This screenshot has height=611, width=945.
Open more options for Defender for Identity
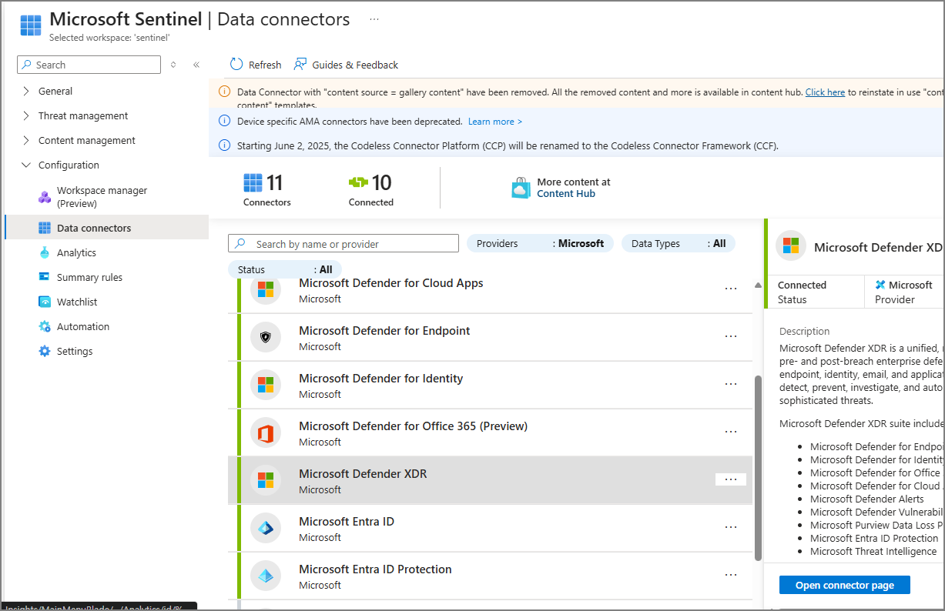click(x=731, y=384)
